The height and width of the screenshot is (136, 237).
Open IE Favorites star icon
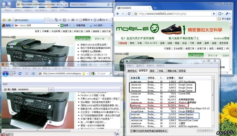[x=4, y=20]
